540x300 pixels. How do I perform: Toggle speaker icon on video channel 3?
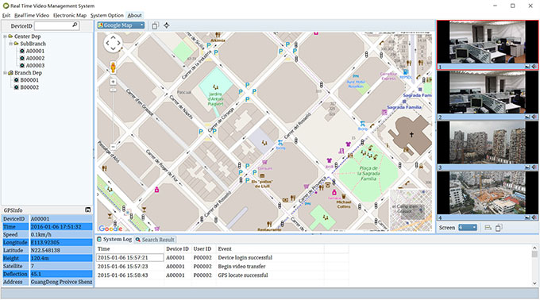[534, 167]
